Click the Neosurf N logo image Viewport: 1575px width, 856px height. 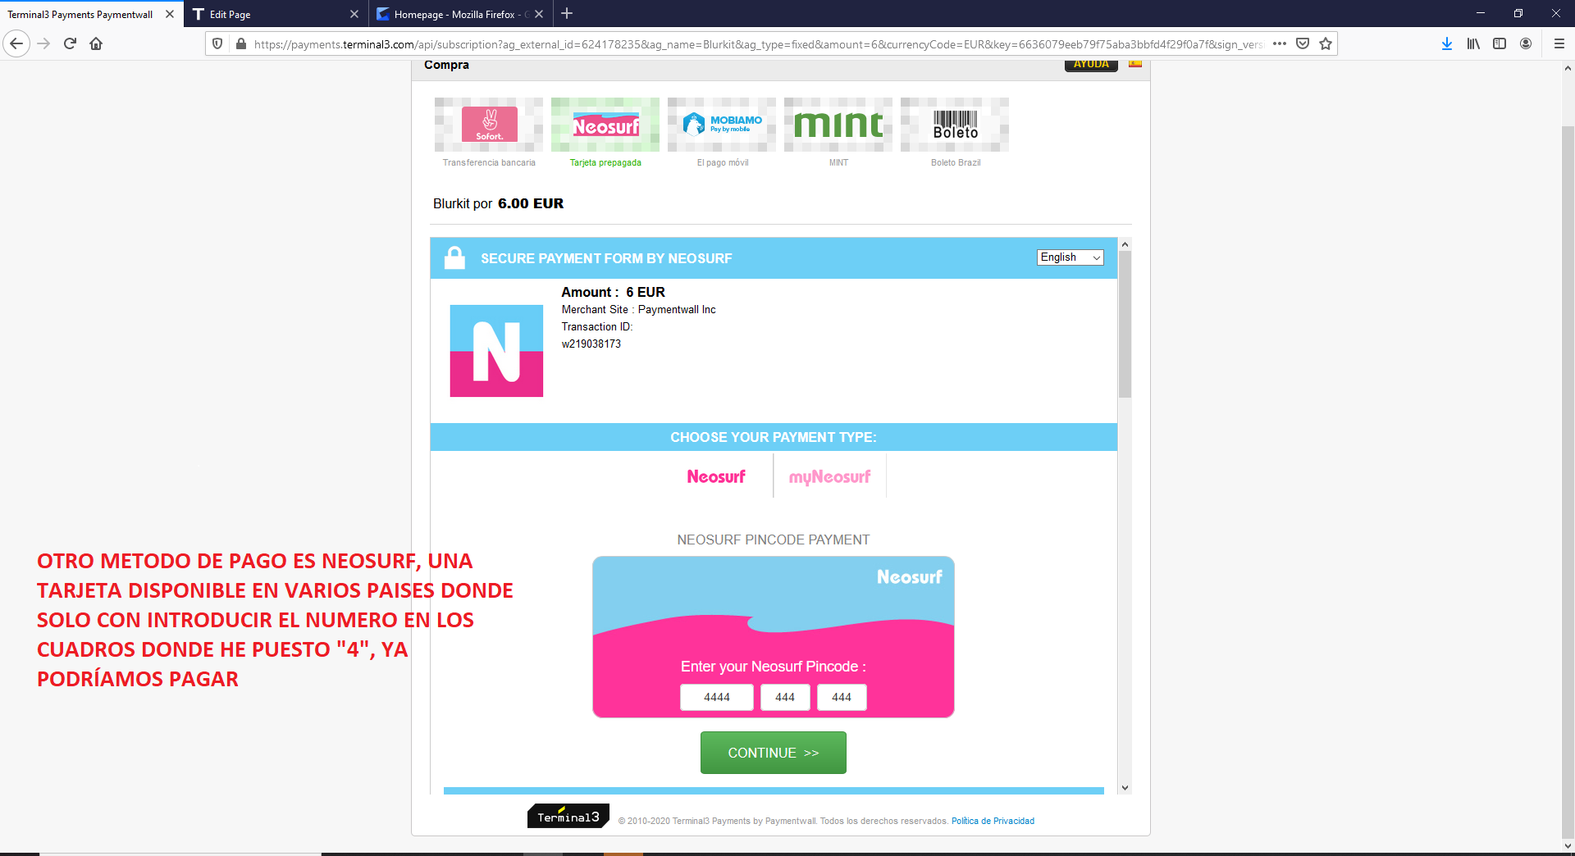click(x=496, y=351)
